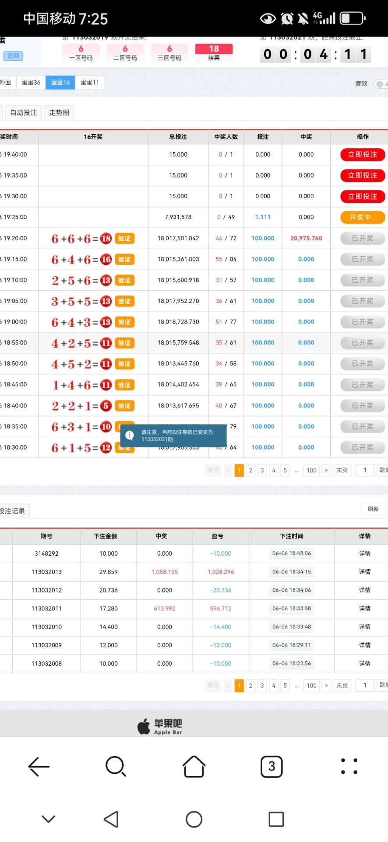388x842 pixels.
Task: Toggle the 音效 sound effects switch
Action: point(380,84)
